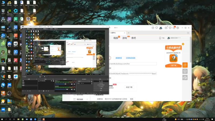The height and width of the screenshot is (121, 215).
Task: Click the gray home sidebar icon
Action: click(x=185, y=71)
